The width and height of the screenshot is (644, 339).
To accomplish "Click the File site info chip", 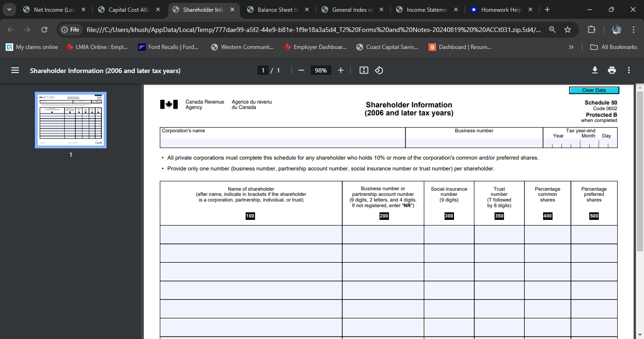I will pyautogui.click(x=70, y=30).
